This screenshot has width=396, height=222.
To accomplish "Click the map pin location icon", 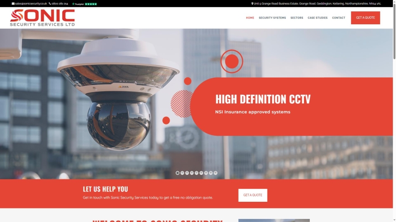I will point(252,4).
